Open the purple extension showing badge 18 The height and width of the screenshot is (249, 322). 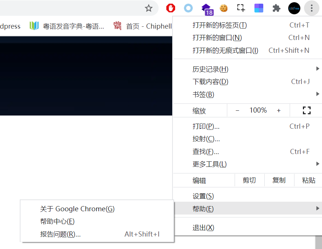pos(206,8)
